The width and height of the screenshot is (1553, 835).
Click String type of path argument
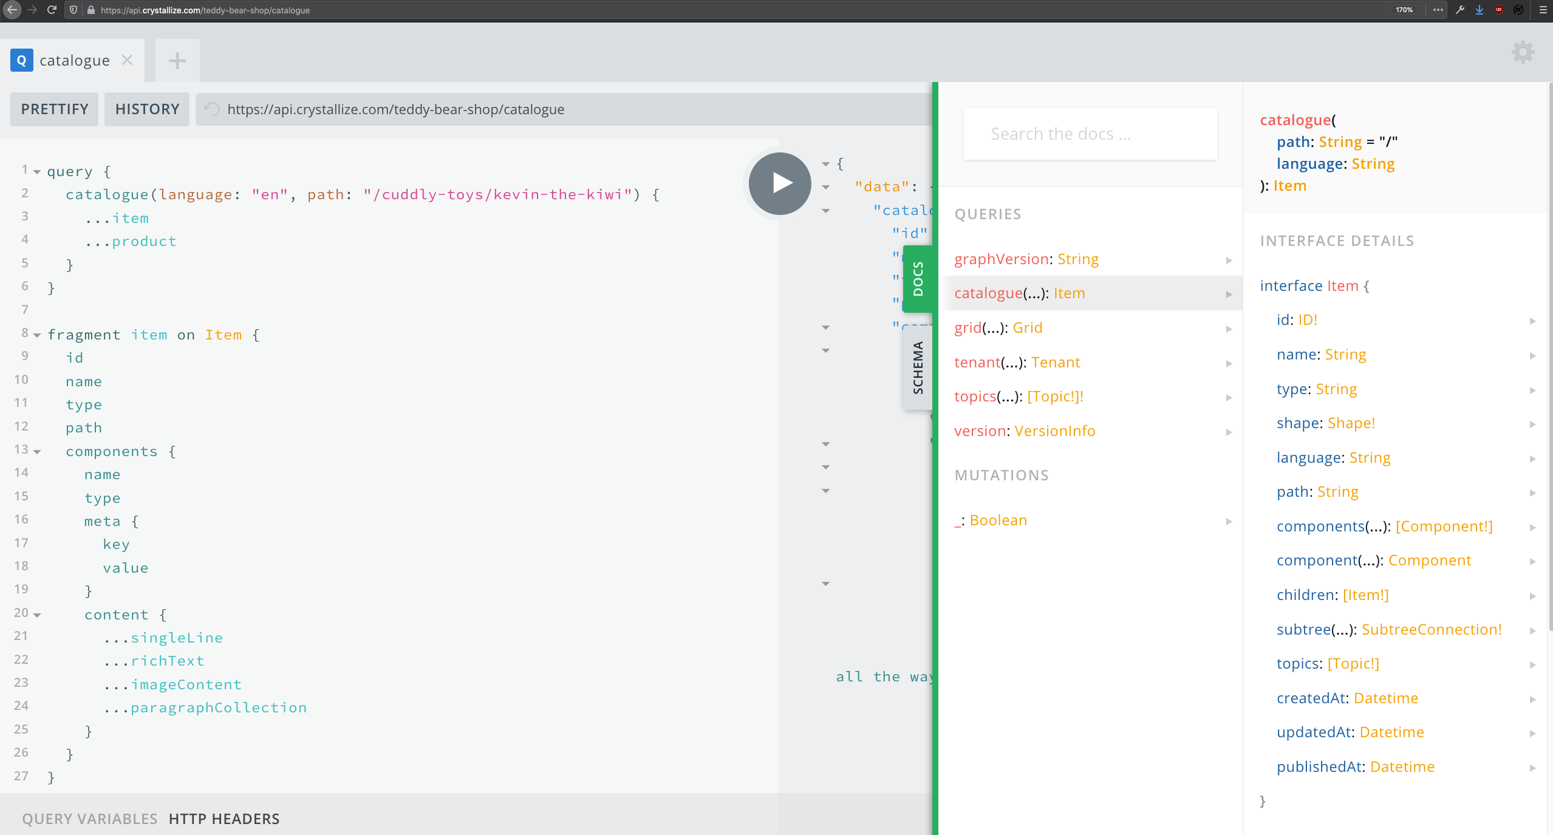[1340, 142]
